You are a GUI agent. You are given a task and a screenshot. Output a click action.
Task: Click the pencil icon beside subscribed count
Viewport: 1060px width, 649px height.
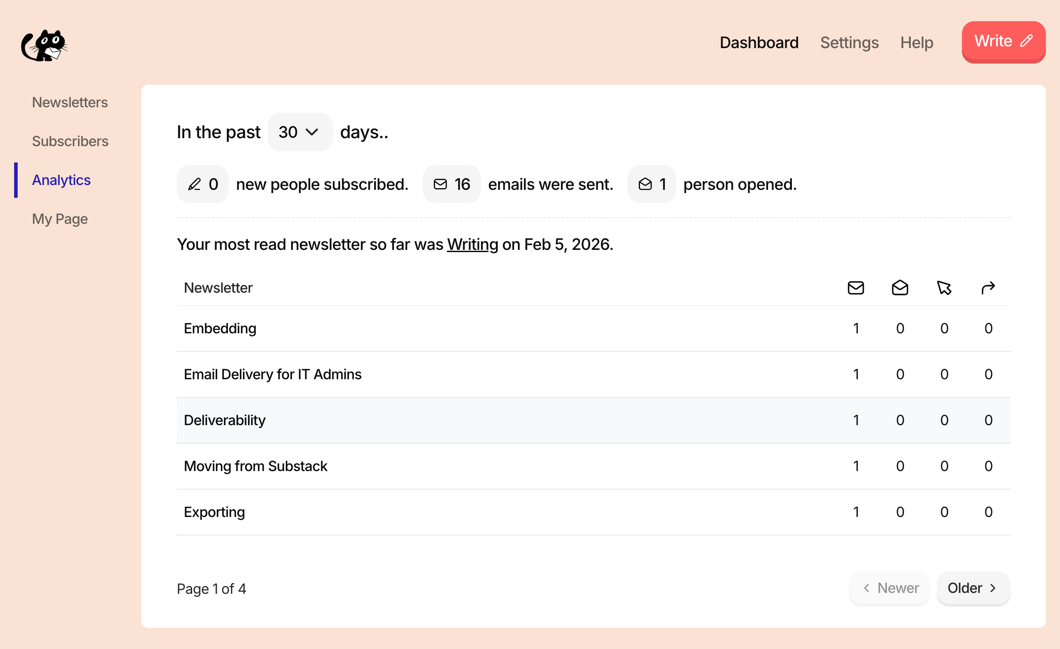pyautogui.click(x=194, y=184)
